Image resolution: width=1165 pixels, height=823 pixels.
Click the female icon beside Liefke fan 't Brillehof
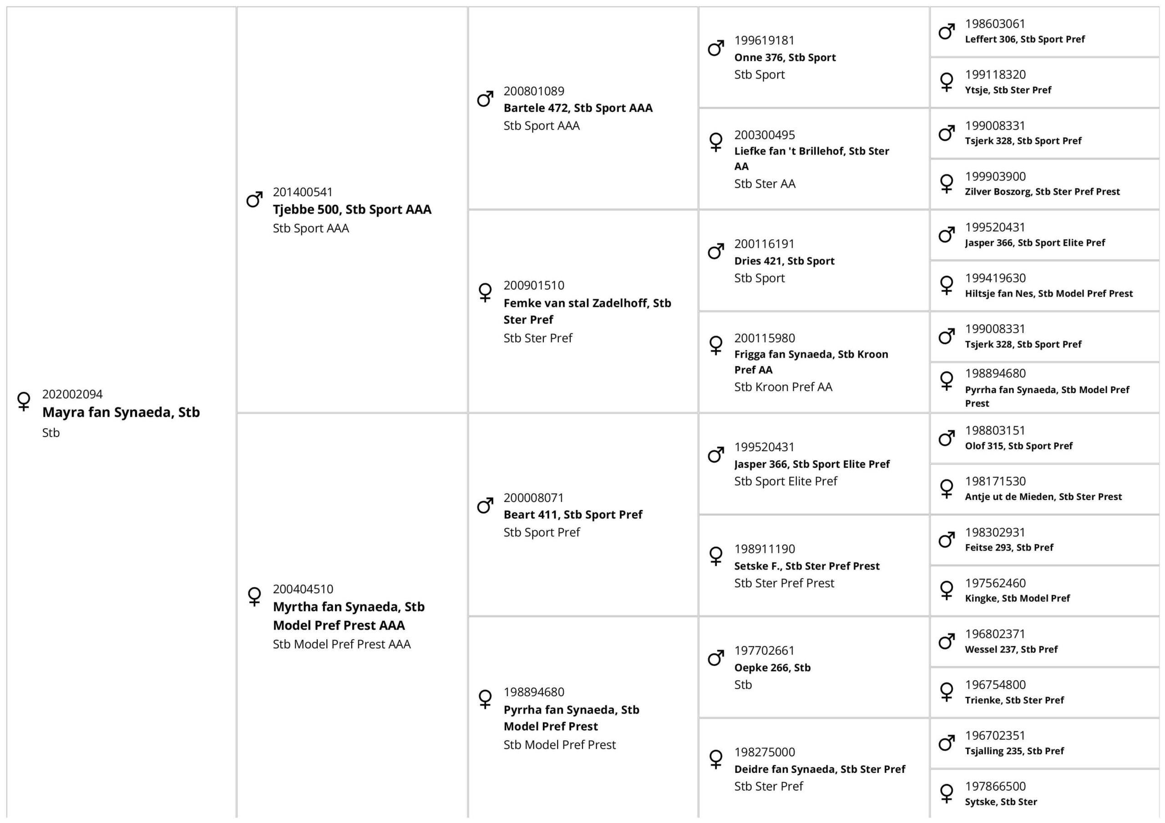tap(716, 142)
